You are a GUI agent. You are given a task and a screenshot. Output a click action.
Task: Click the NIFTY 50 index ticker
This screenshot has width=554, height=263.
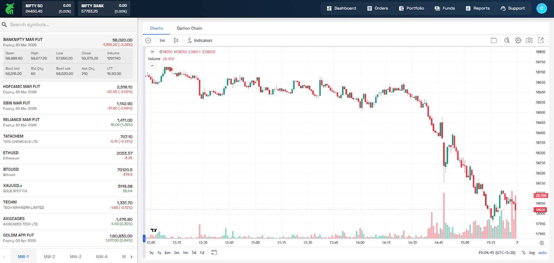pyautogui.click(x=48, y=8)
